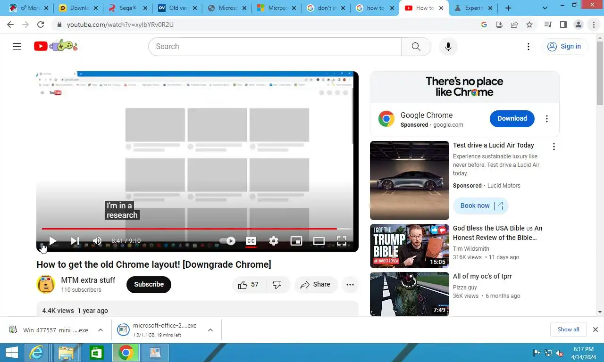The height and width of the screenshot is (362, 604).
Task: Open Google Chrome ad options menu
Action: (x=547, y=119)
